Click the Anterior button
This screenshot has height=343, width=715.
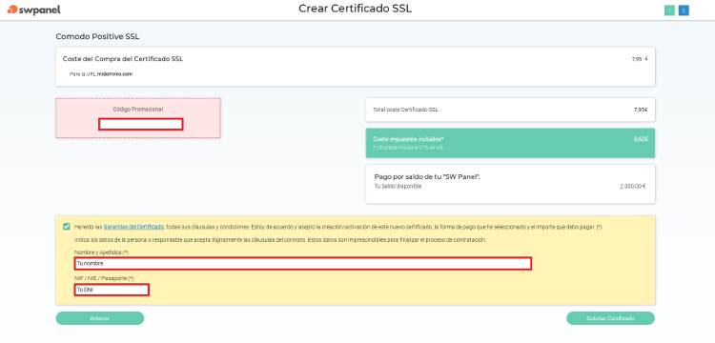pyautogui.click(x=100, y=318)
